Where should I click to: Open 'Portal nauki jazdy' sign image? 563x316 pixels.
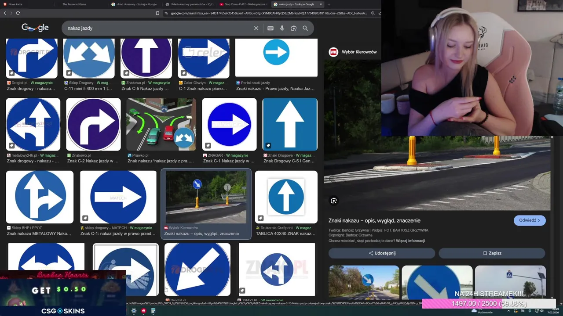pyautogui.click(x=276, y=57)
